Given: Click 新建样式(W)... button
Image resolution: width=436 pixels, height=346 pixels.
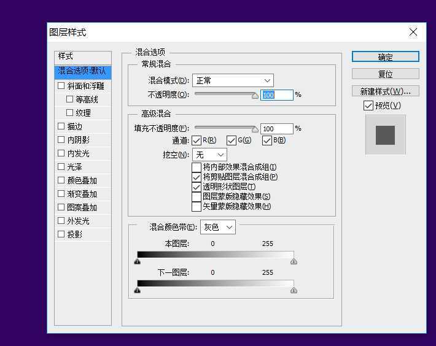Looking at the screenshot, I should click(385, 91).
